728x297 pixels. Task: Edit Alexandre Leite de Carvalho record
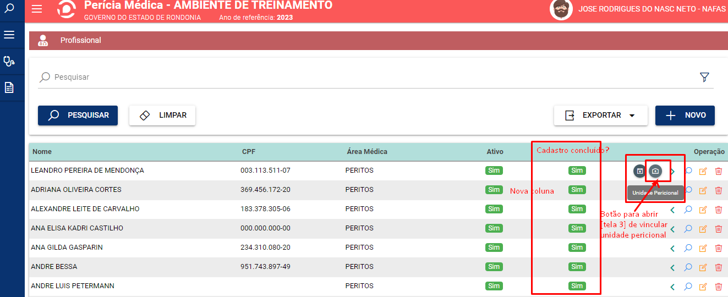click(703, 210)
